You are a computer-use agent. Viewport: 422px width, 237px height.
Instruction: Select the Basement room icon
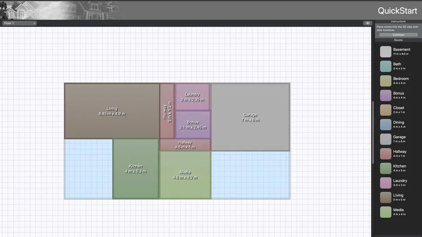(385, 52)
